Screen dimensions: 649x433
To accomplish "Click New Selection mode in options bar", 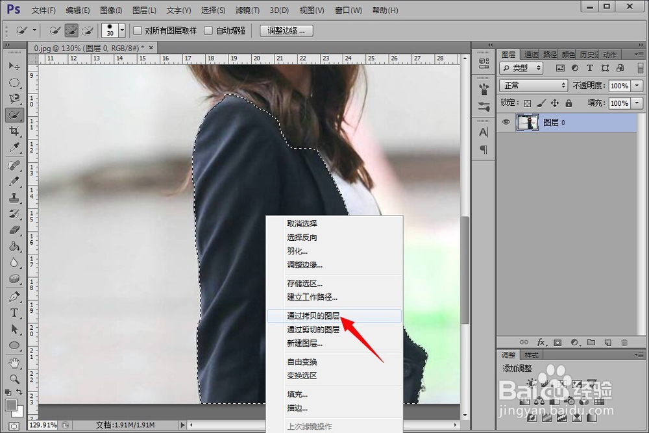I will pyautogui.click(x=55, y=31).
